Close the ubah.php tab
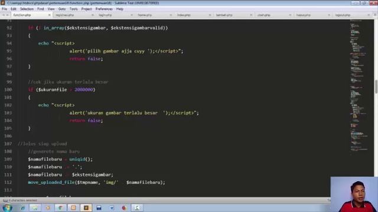Viewport: 378px width, 212px height. click(290, 15)
